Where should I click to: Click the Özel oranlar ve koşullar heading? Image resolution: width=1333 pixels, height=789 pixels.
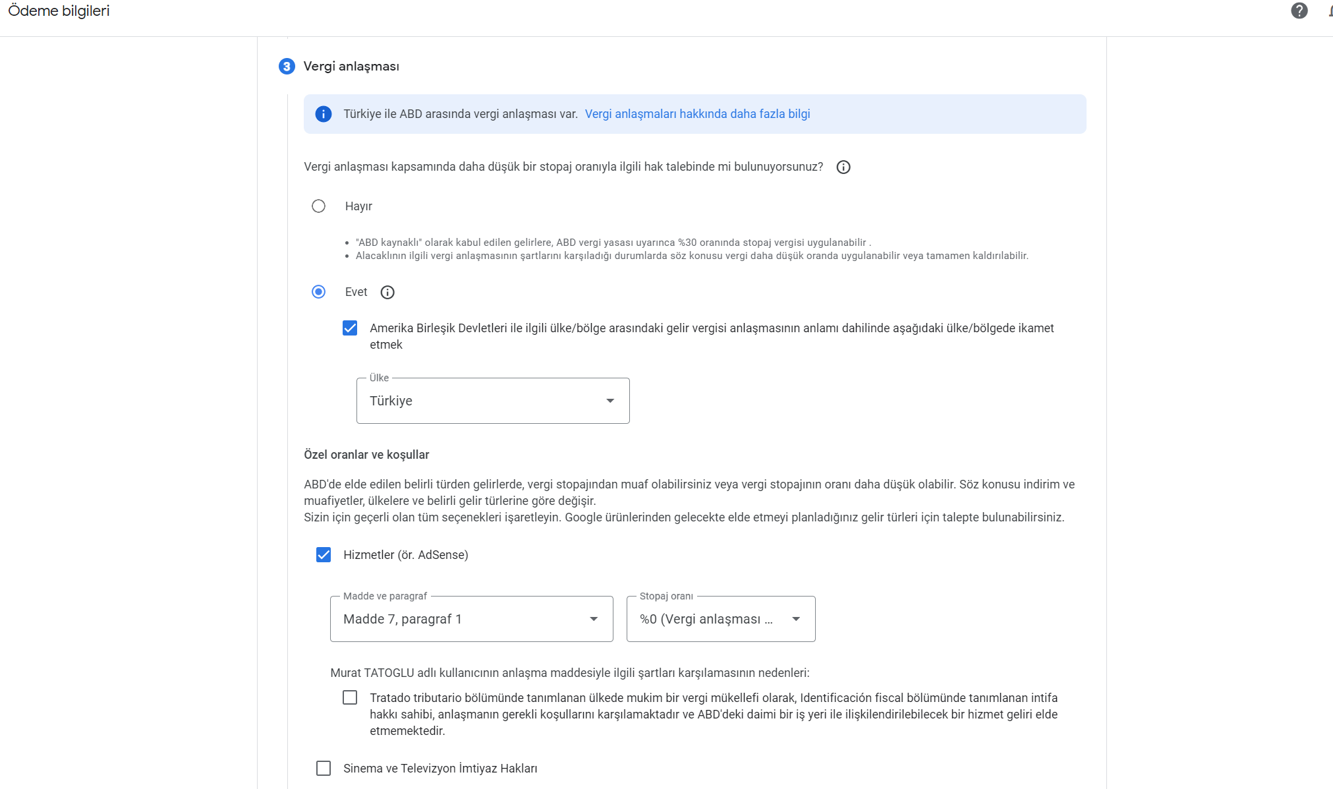click(366, 455)
